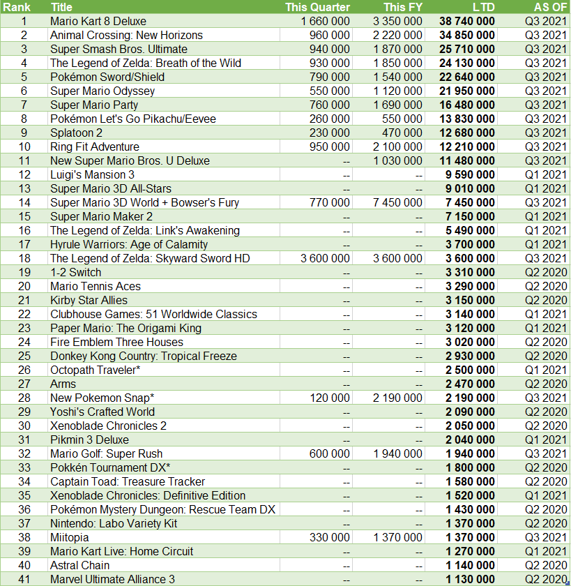Select the New Pokemon Snap* cell

click(164, 398)
